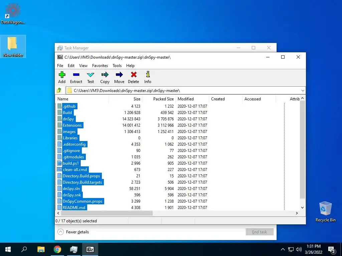The image size is (342, 256).
Task: Open the View menu
Action: pos(83,66)
